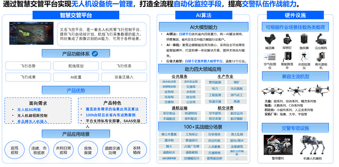
Task: Select the 云台相机 gimbal camera image
Action: click(x=321, y=39)
